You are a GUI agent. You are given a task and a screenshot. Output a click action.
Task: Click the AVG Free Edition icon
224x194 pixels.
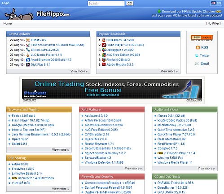click(104, 55)
